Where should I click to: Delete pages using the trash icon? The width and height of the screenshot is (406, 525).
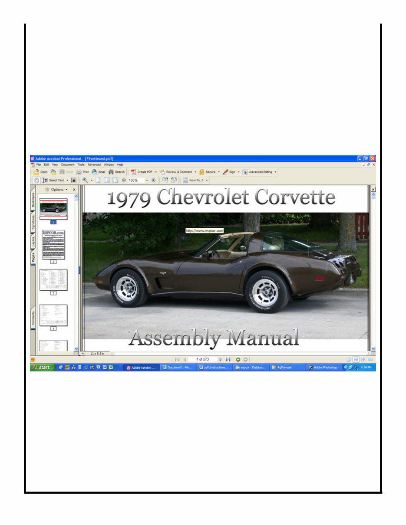click(x=48, y=190)
